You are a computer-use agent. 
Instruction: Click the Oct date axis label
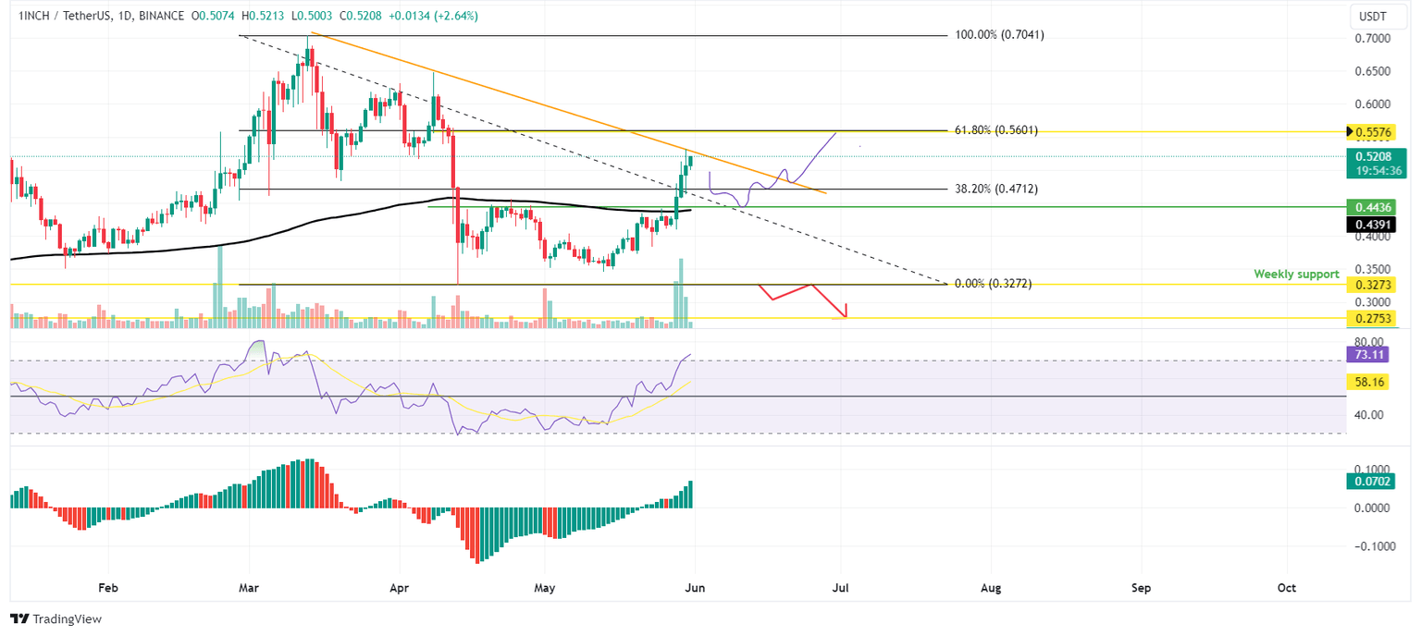pos(1286,587)
